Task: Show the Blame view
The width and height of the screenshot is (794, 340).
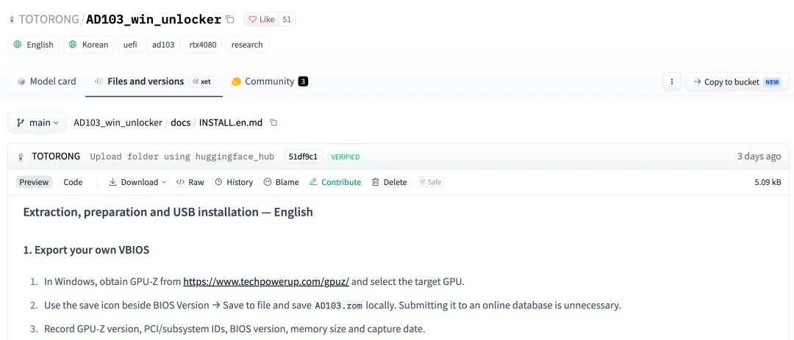Action: [x=281, y=182]
